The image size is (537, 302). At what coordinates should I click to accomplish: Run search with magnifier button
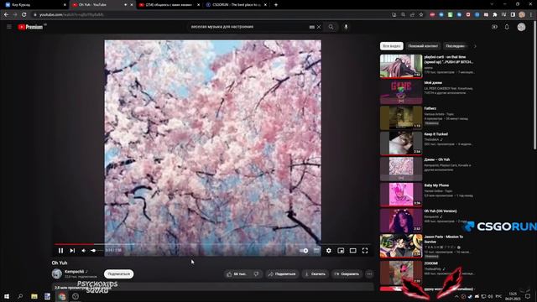click(331, 27)
